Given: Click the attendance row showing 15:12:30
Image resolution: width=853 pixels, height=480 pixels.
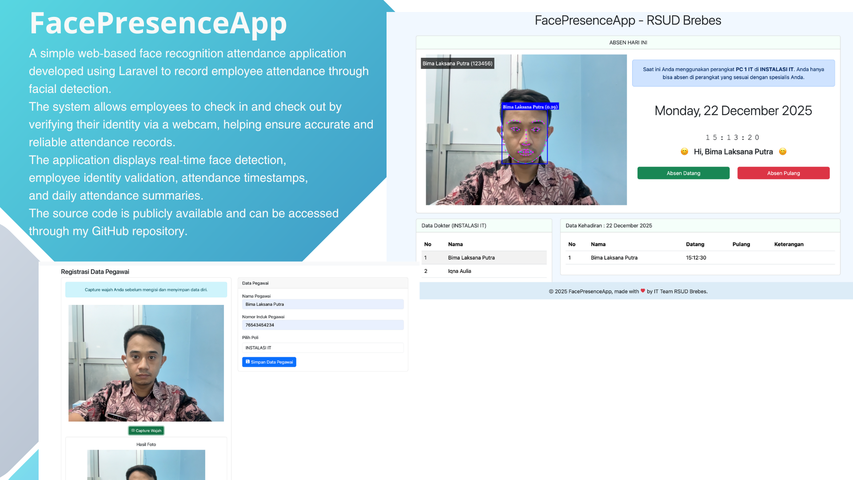Looking at the screenshot, I should point(696,258).
